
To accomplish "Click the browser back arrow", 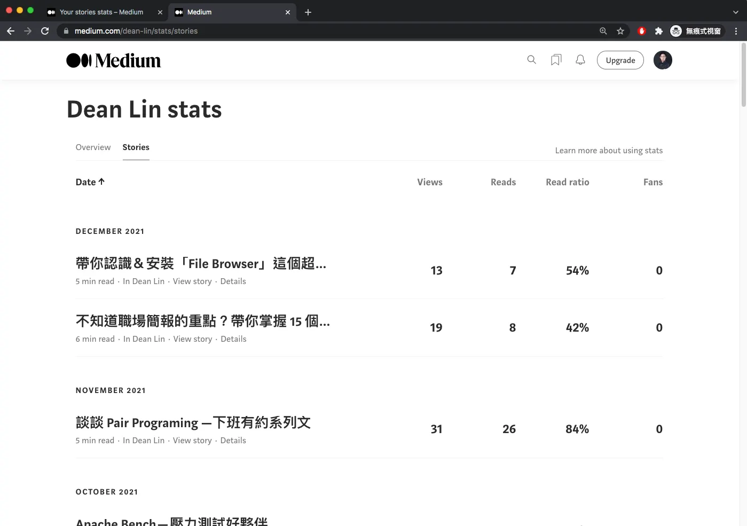I will (11, 31).
